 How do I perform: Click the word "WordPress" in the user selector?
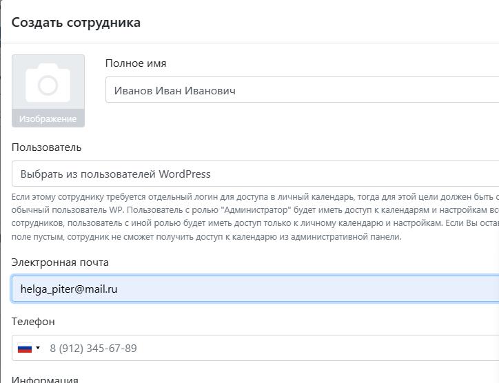click(185, 174)
